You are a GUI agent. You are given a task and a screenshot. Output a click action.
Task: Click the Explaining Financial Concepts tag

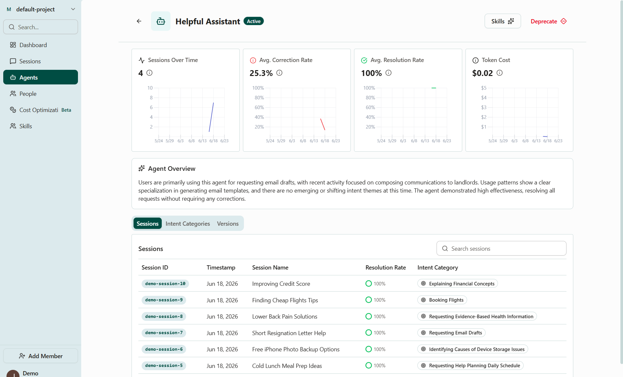click(457, 283)
